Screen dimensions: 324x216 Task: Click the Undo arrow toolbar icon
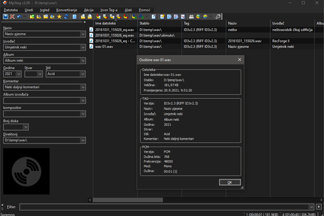point(19,17)
